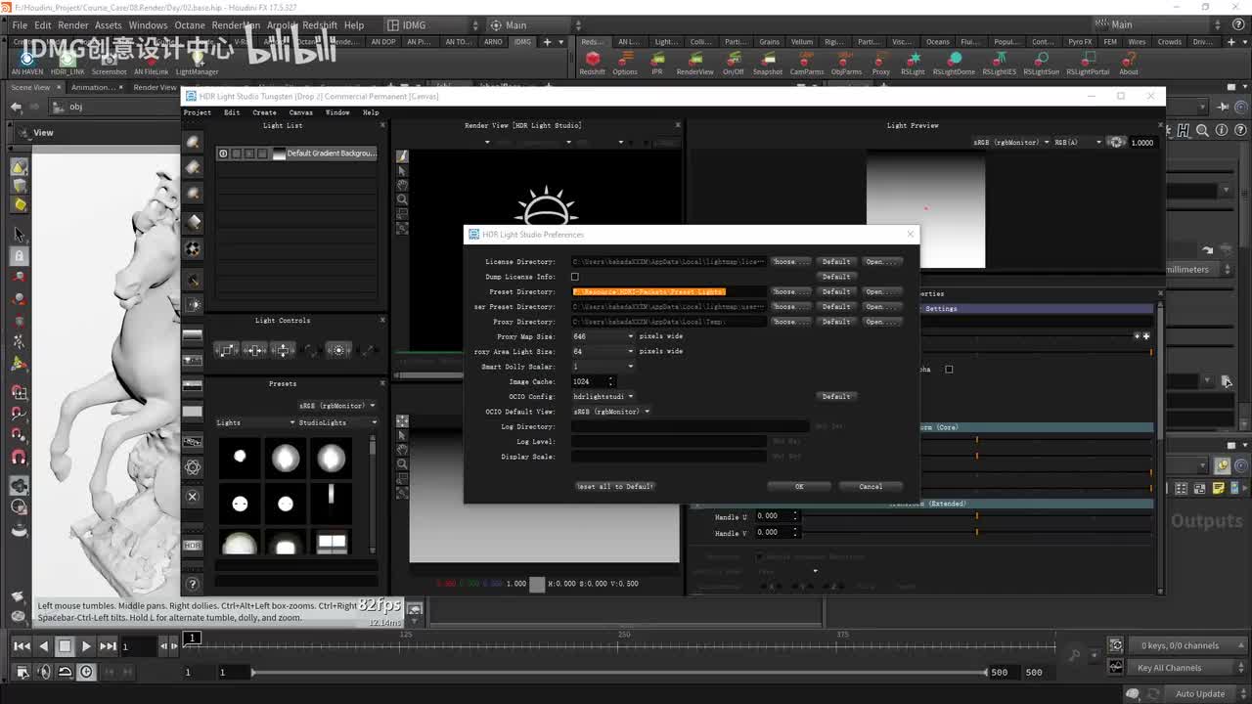This screenshot has width=1252, height=704.
Task: Click the ObjParms shelf icon
Action: pyautogui.click(x=846, y=64)
